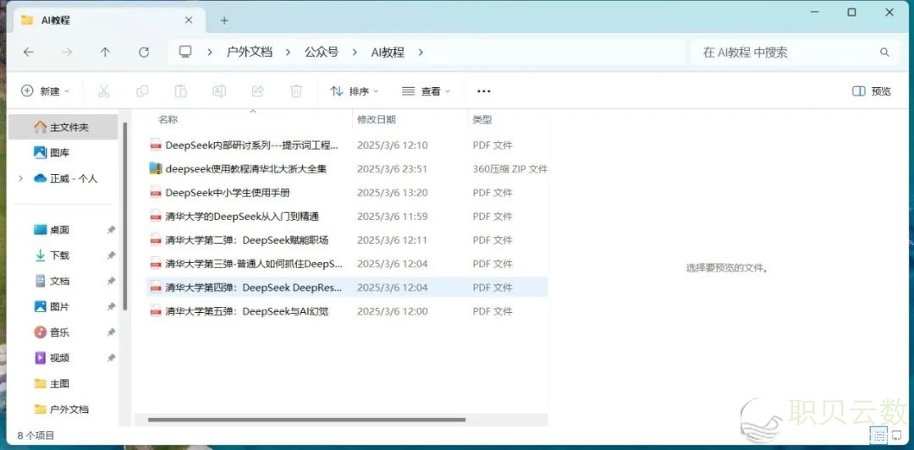Click the This PC monitor icon in address bar
This screenshot has width=914, height=450.
pos(185,52)
